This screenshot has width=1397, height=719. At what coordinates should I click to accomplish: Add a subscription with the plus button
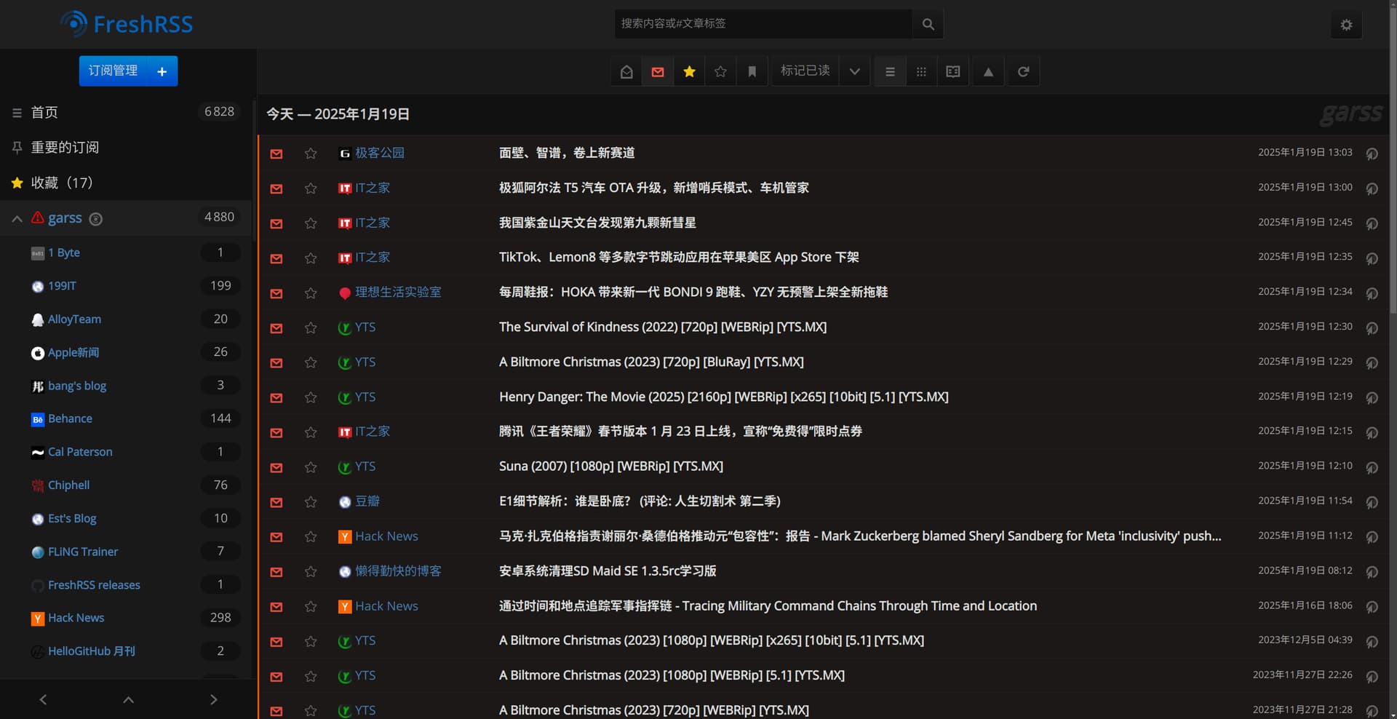(x=162, y=71)
